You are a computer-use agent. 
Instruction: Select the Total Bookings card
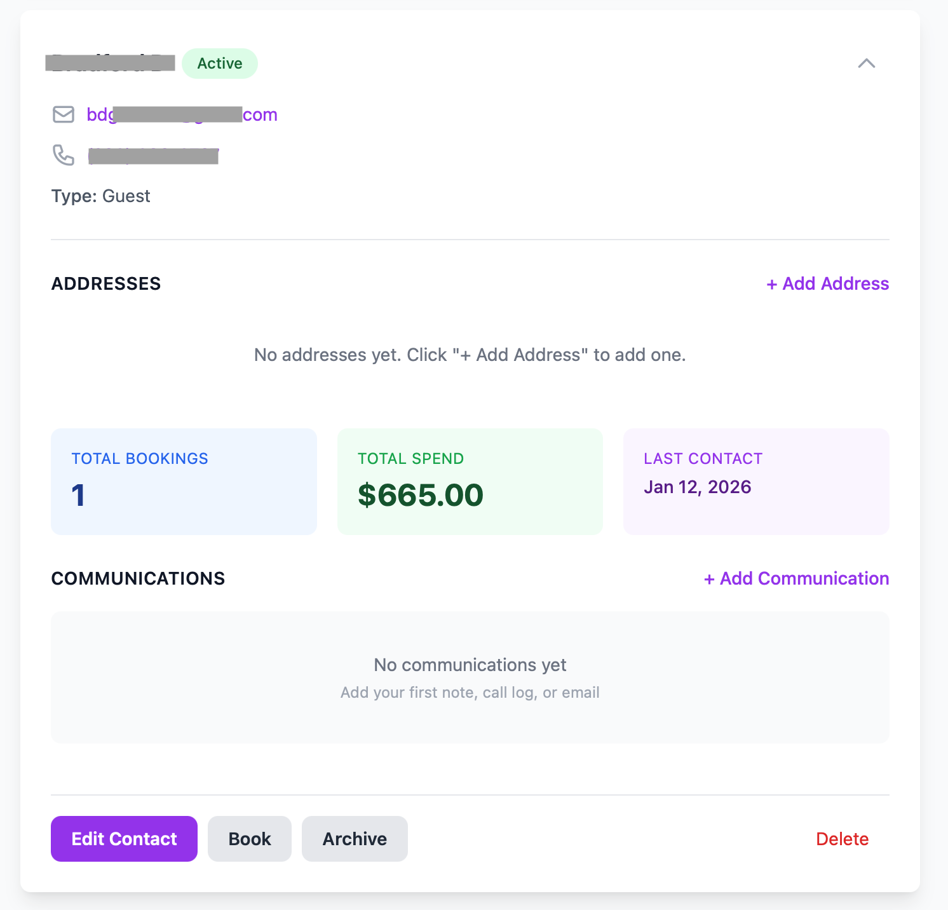(x=184, y=482)
